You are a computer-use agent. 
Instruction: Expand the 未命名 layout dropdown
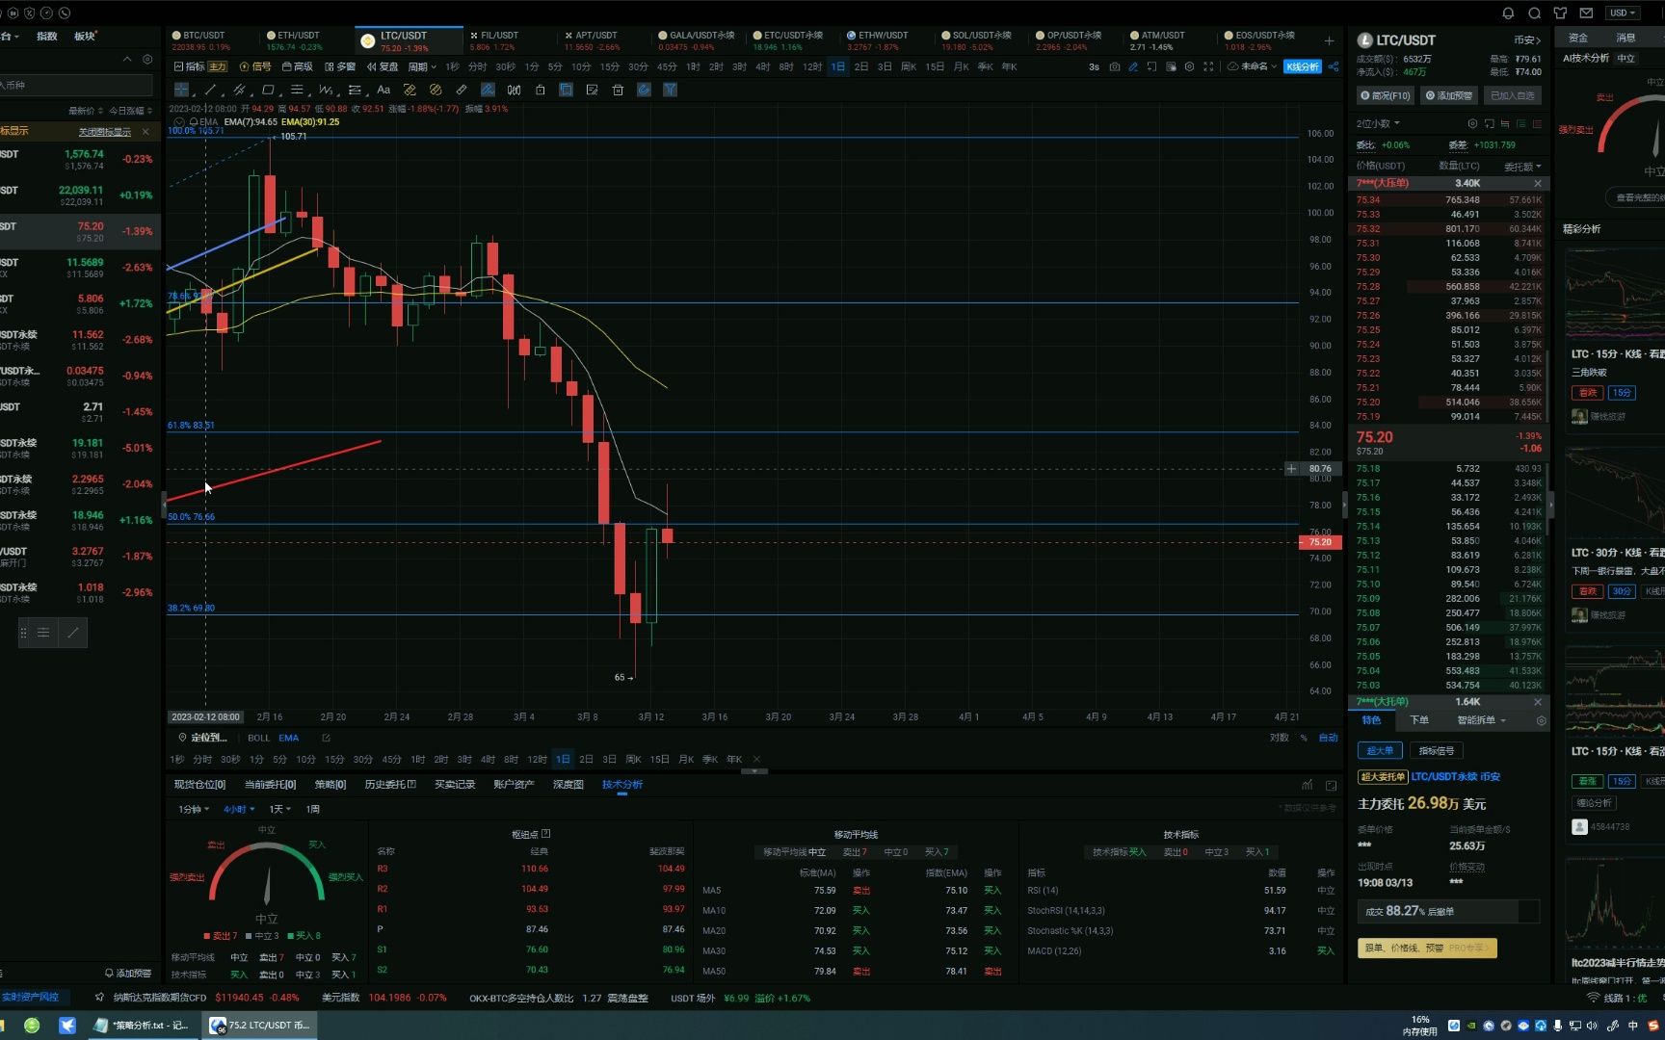(x=1253, y=67)
